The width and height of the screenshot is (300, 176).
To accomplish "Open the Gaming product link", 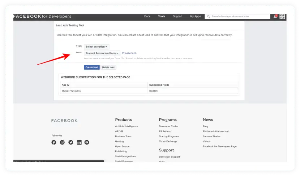I will [x=119, y=141].
